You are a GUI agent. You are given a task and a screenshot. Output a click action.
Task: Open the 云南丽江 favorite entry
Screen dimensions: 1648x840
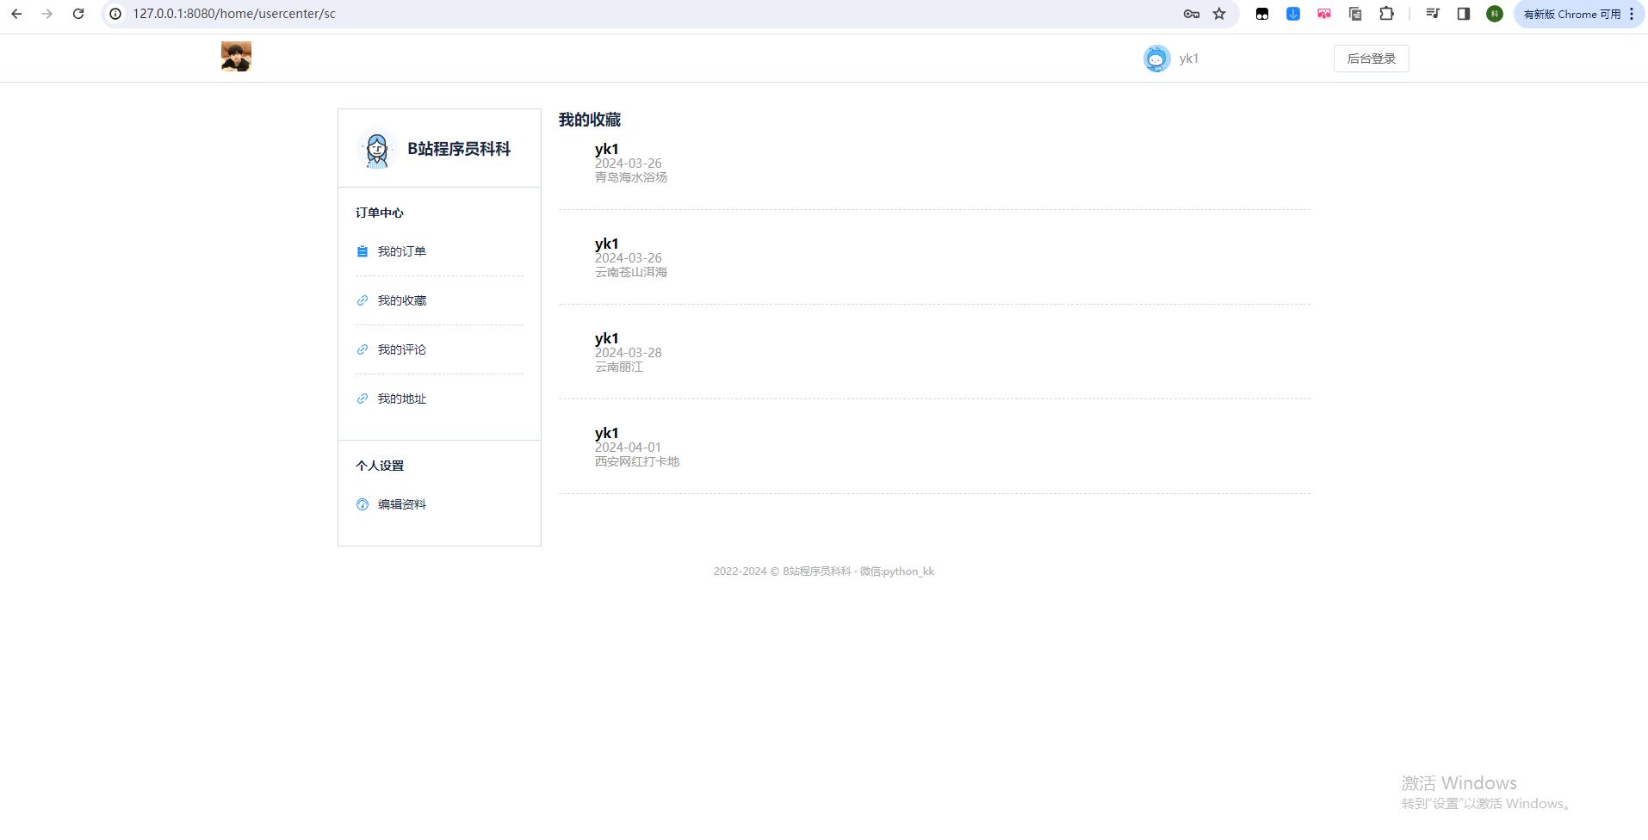(619, 367)
